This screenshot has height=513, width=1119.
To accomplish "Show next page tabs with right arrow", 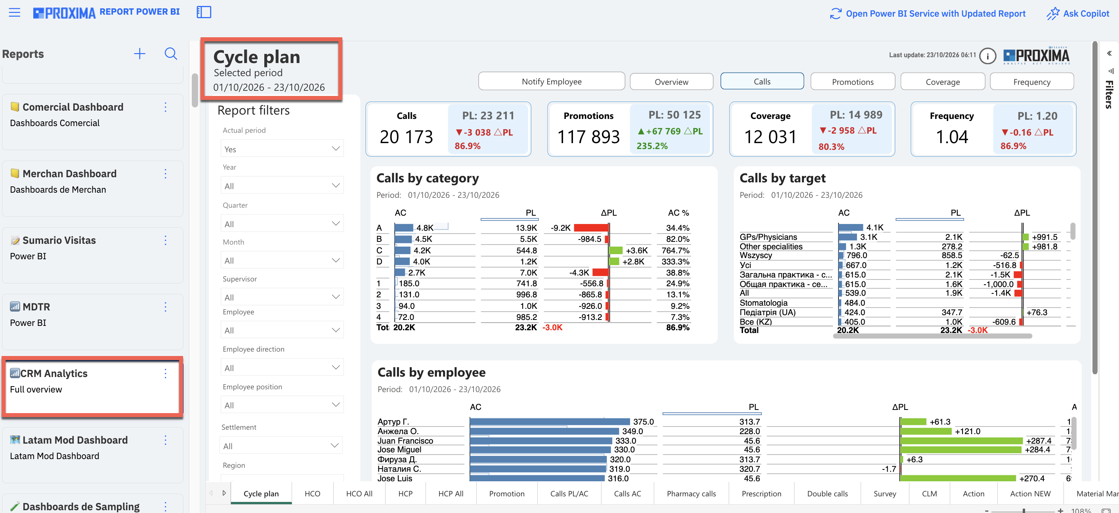I will [x=224, y=493].
